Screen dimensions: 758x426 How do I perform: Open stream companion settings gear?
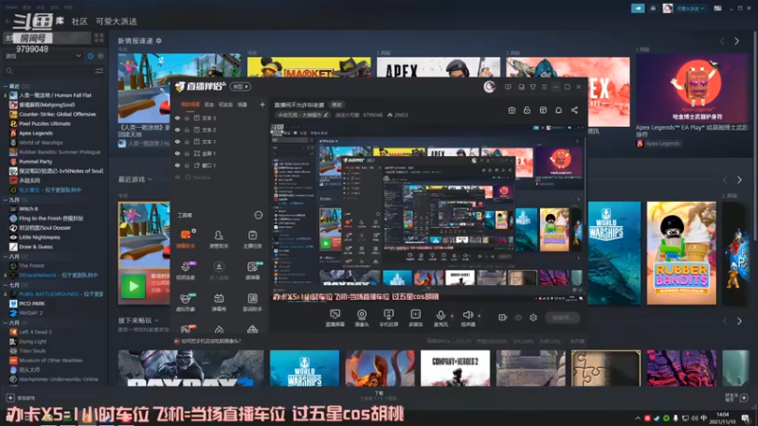pyautogui.click(x=533, y=317)
